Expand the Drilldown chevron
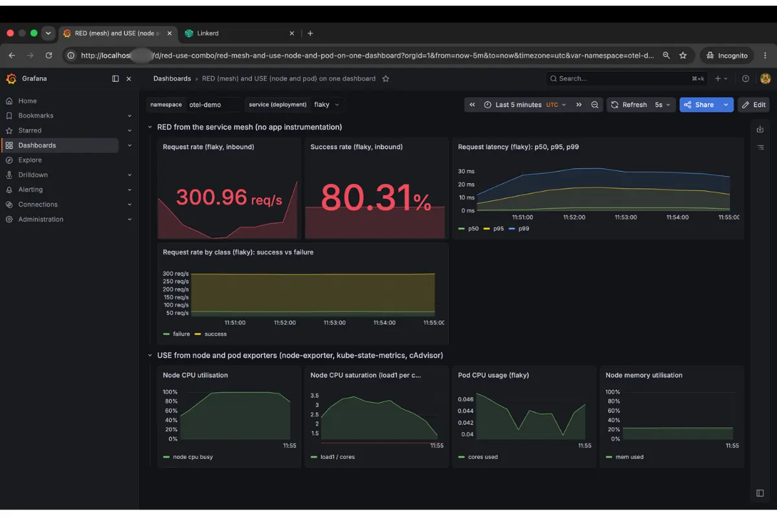The height and width of the screenshot is (518, 777). coord(129,175)
